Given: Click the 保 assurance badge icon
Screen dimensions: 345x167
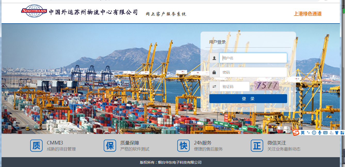Looking at the screenshot, I should [110, 146].
